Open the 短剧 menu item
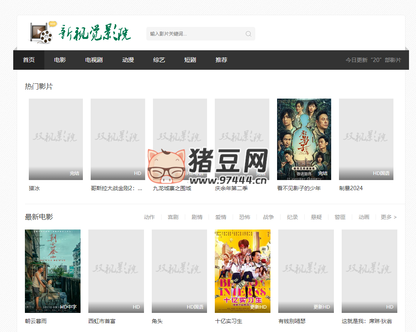Image resolution: width=416 pixels, height=332 pixels. point(190,60)
